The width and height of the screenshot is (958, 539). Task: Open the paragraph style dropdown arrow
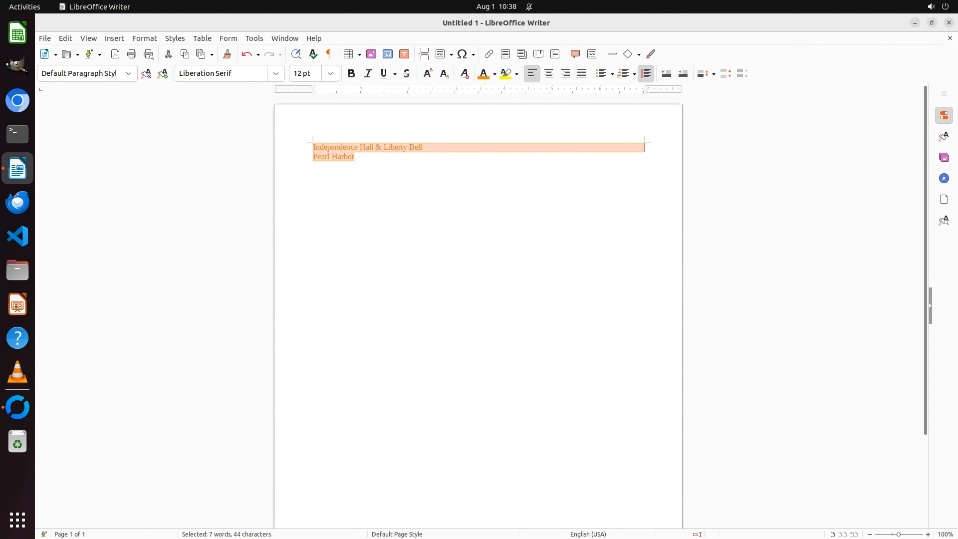pyautogui.click(x=129, y=73)
